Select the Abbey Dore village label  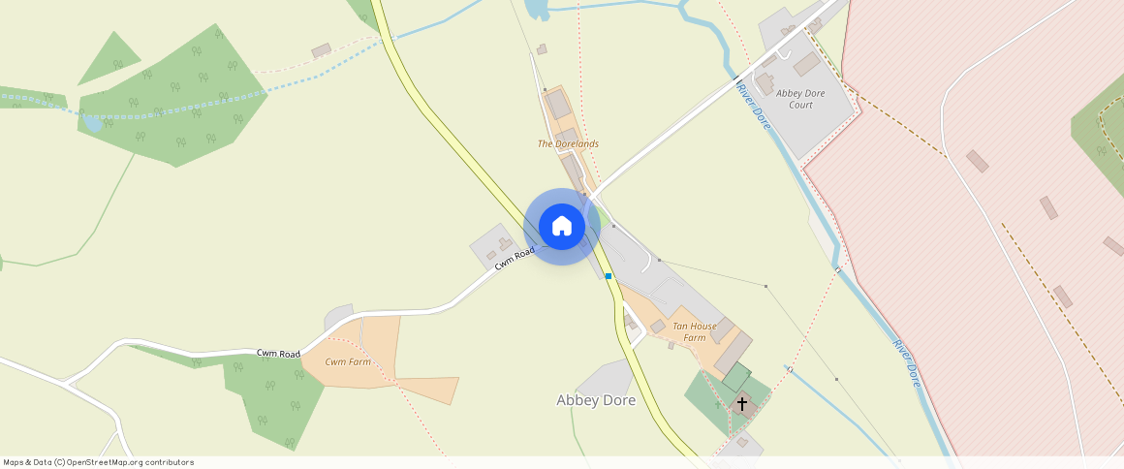[596, 400]
